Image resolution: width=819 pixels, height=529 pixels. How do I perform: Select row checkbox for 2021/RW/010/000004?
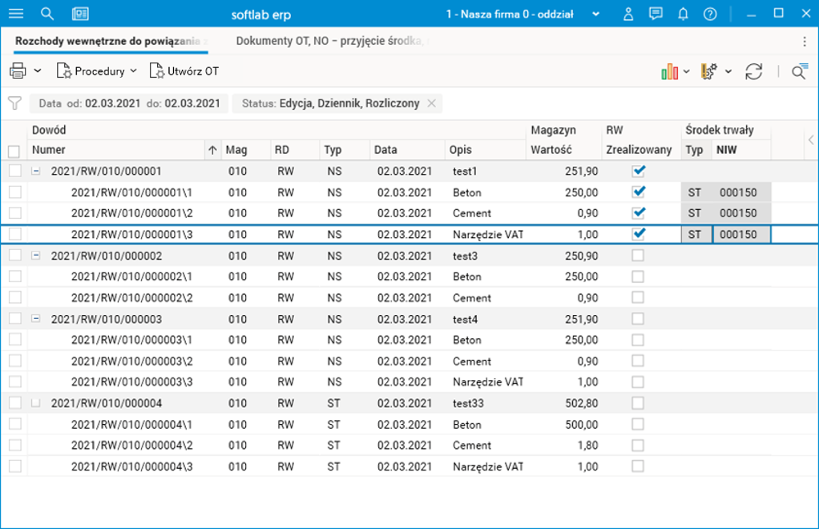pos(15,402)
